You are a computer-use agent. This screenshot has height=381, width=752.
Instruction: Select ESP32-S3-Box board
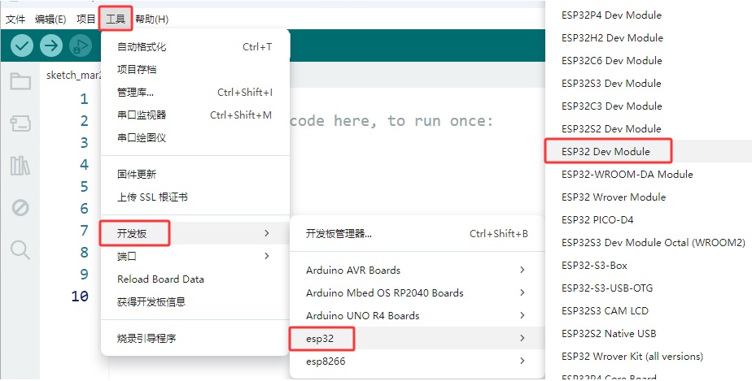(x=649, y=265)
